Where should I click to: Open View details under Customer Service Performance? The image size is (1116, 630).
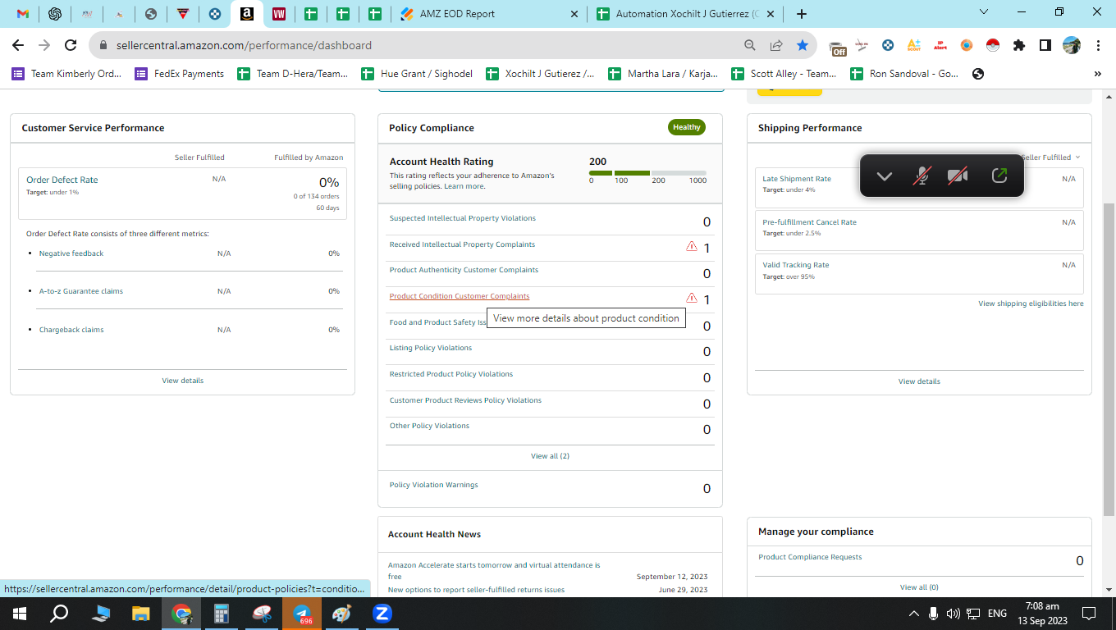pyautogui.click(x=182, y=381)
